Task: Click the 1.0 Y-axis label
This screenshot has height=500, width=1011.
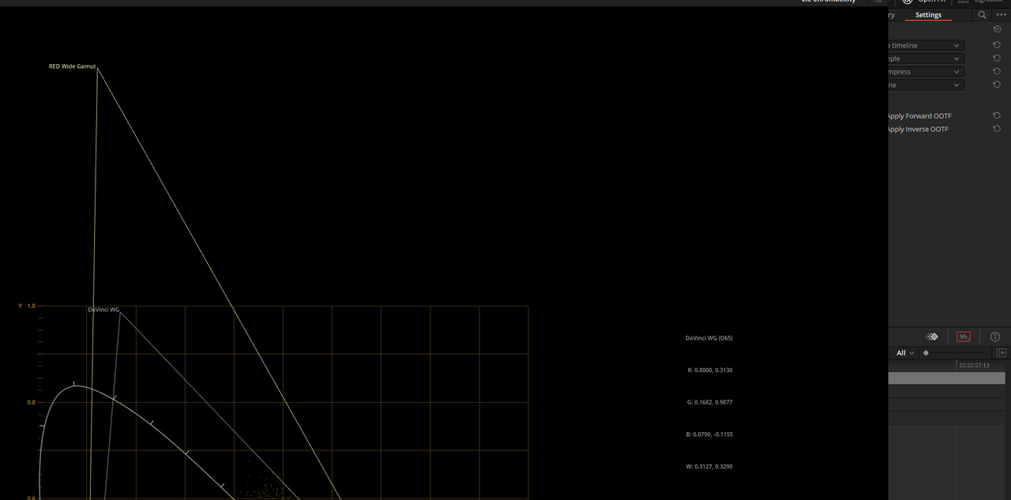Action: 32,306
